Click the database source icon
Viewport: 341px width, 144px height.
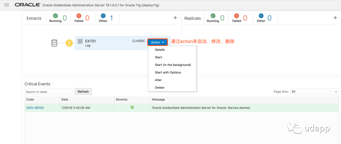[x=54, y=43]
